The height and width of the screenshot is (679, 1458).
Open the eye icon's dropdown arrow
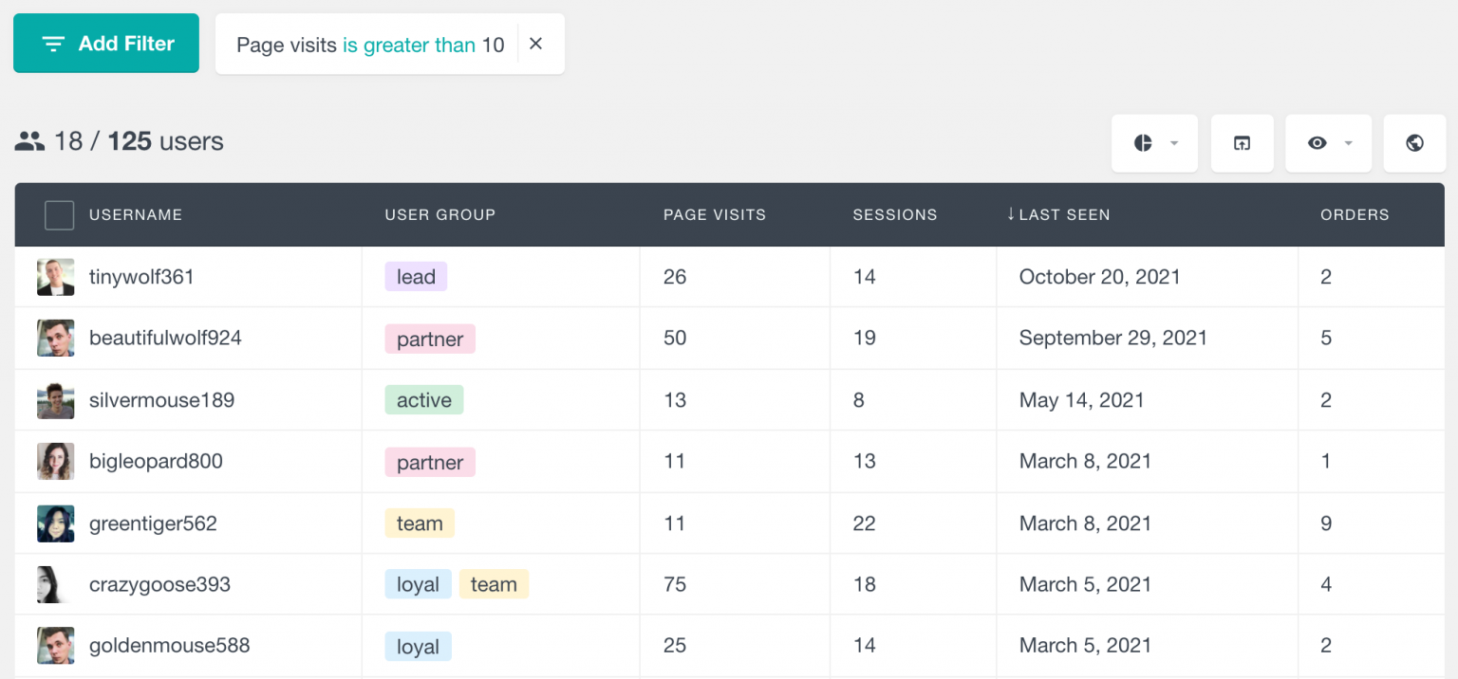[x=1347, y=142]
